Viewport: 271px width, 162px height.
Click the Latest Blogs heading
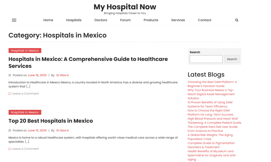click(206, 75)
